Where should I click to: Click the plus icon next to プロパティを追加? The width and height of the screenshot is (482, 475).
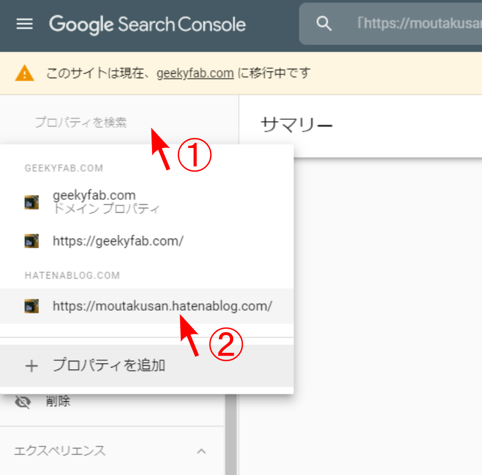click(32, 365)
